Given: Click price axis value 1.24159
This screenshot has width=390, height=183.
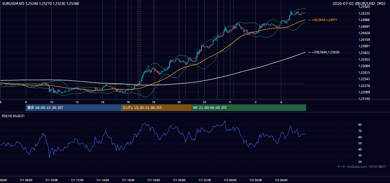Looking at the screenshot, I should point(364,40).
